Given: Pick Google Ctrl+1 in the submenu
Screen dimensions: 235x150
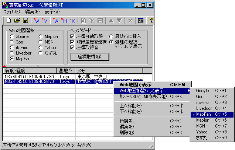Looking at the screenshot, I should (x=212, y=91).
